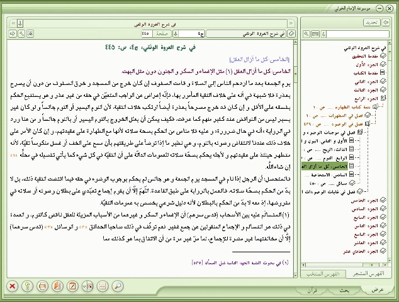Click the split-page icon with dropdown in bottom toolbar

coord(87,286)
